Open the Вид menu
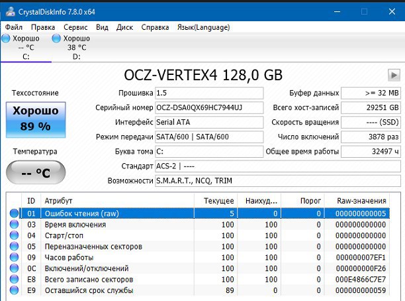This screenshot has height=301, width=405. [102, 27]
